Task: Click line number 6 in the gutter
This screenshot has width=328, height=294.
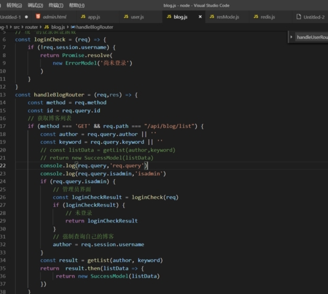Action: pyautogui.click(x=4, y=39)
